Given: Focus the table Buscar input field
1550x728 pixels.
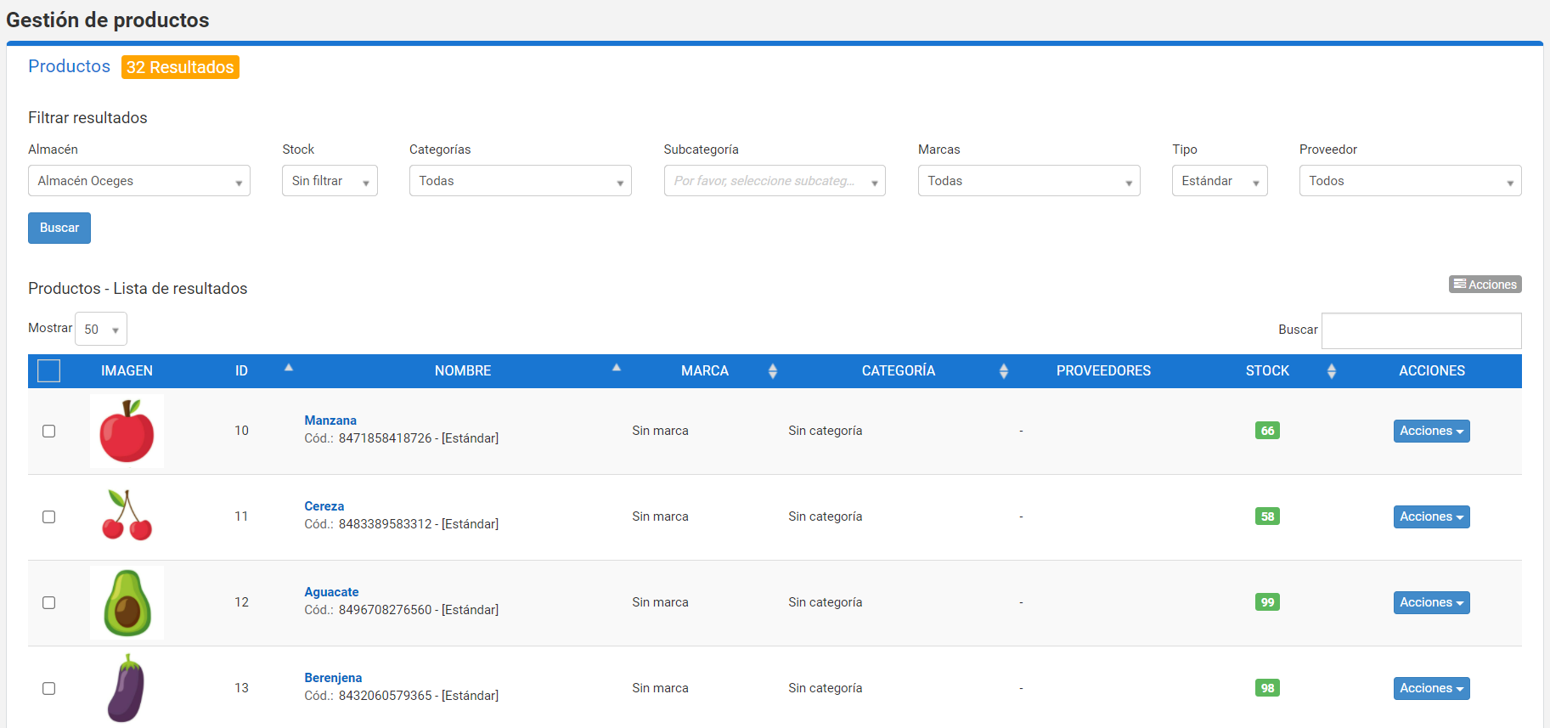Looking at the screenshot, I should 1421,330.
